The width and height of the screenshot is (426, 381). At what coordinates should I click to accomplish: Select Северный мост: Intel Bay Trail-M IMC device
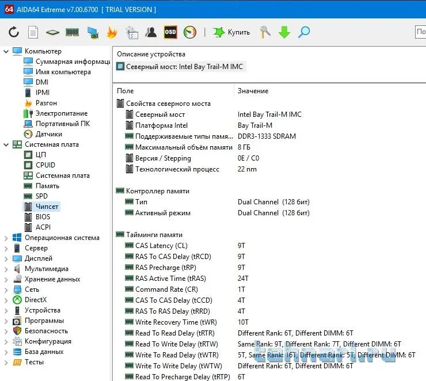point(181,67)
